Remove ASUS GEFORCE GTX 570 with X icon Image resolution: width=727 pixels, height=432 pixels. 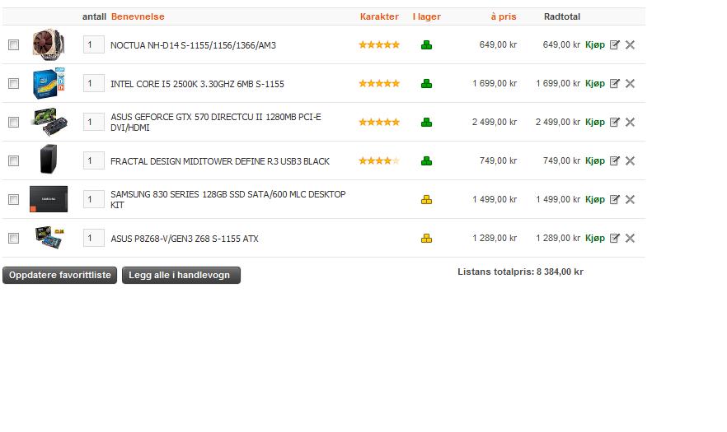tap(630, 123)
